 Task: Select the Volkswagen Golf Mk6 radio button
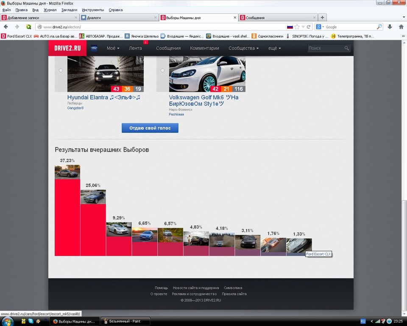click(x=162, y=70)
